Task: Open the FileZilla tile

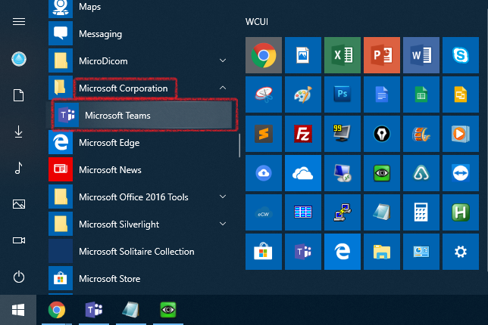Action: [303, 134]
